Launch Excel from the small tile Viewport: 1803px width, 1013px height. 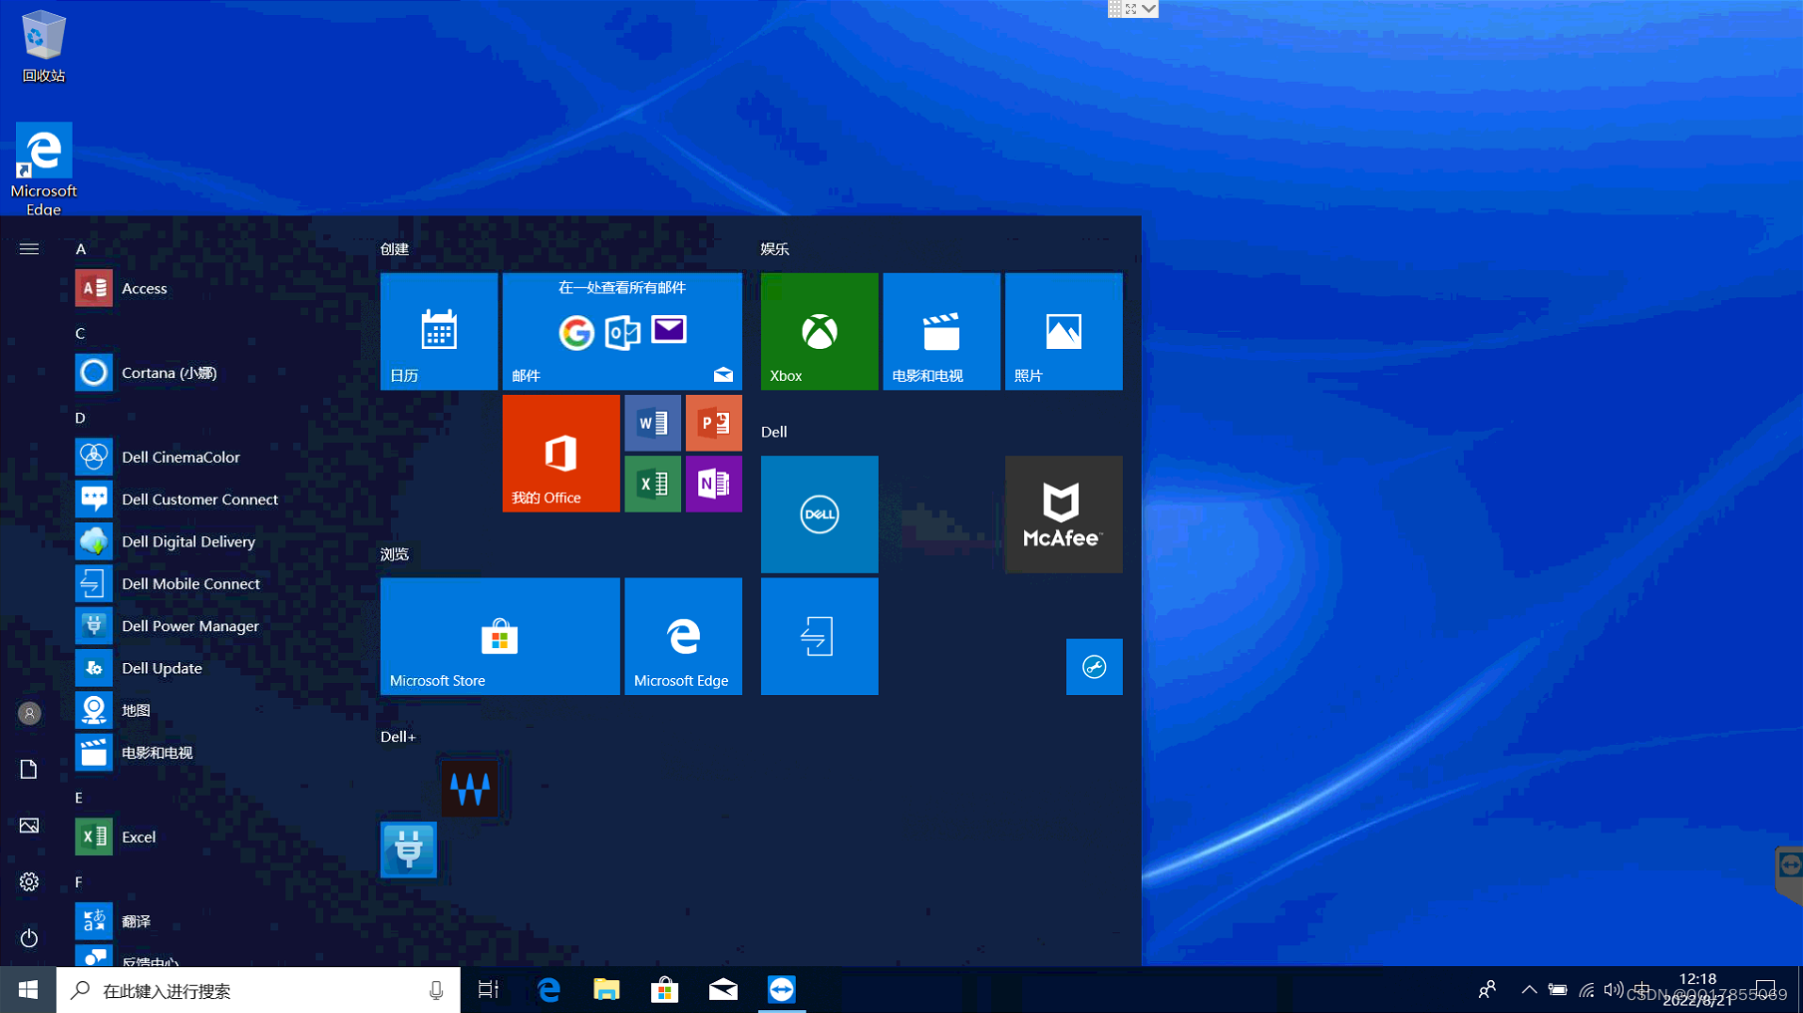pos(653,484)
